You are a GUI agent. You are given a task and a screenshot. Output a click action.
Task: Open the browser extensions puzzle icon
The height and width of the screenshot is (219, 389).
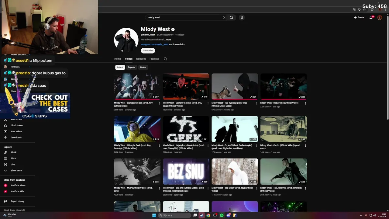coord(372,9)
